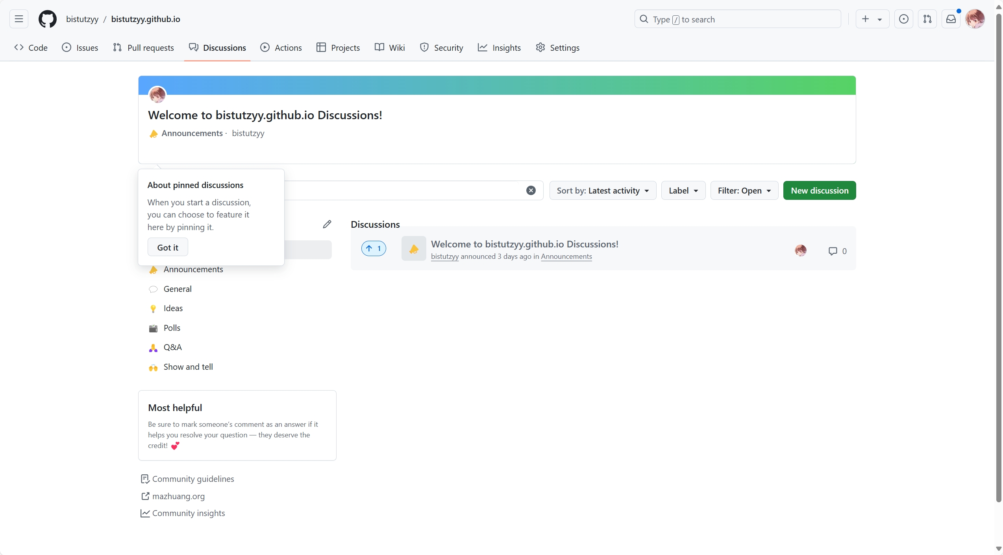
Task: Open the Welcome discussion in the list
Action: 525,244
